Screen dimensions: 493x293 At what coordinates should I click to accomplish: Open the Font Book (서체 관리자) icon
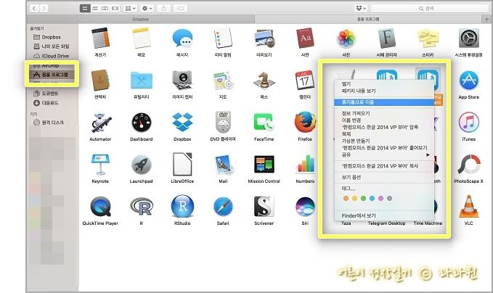coord(387,38)
